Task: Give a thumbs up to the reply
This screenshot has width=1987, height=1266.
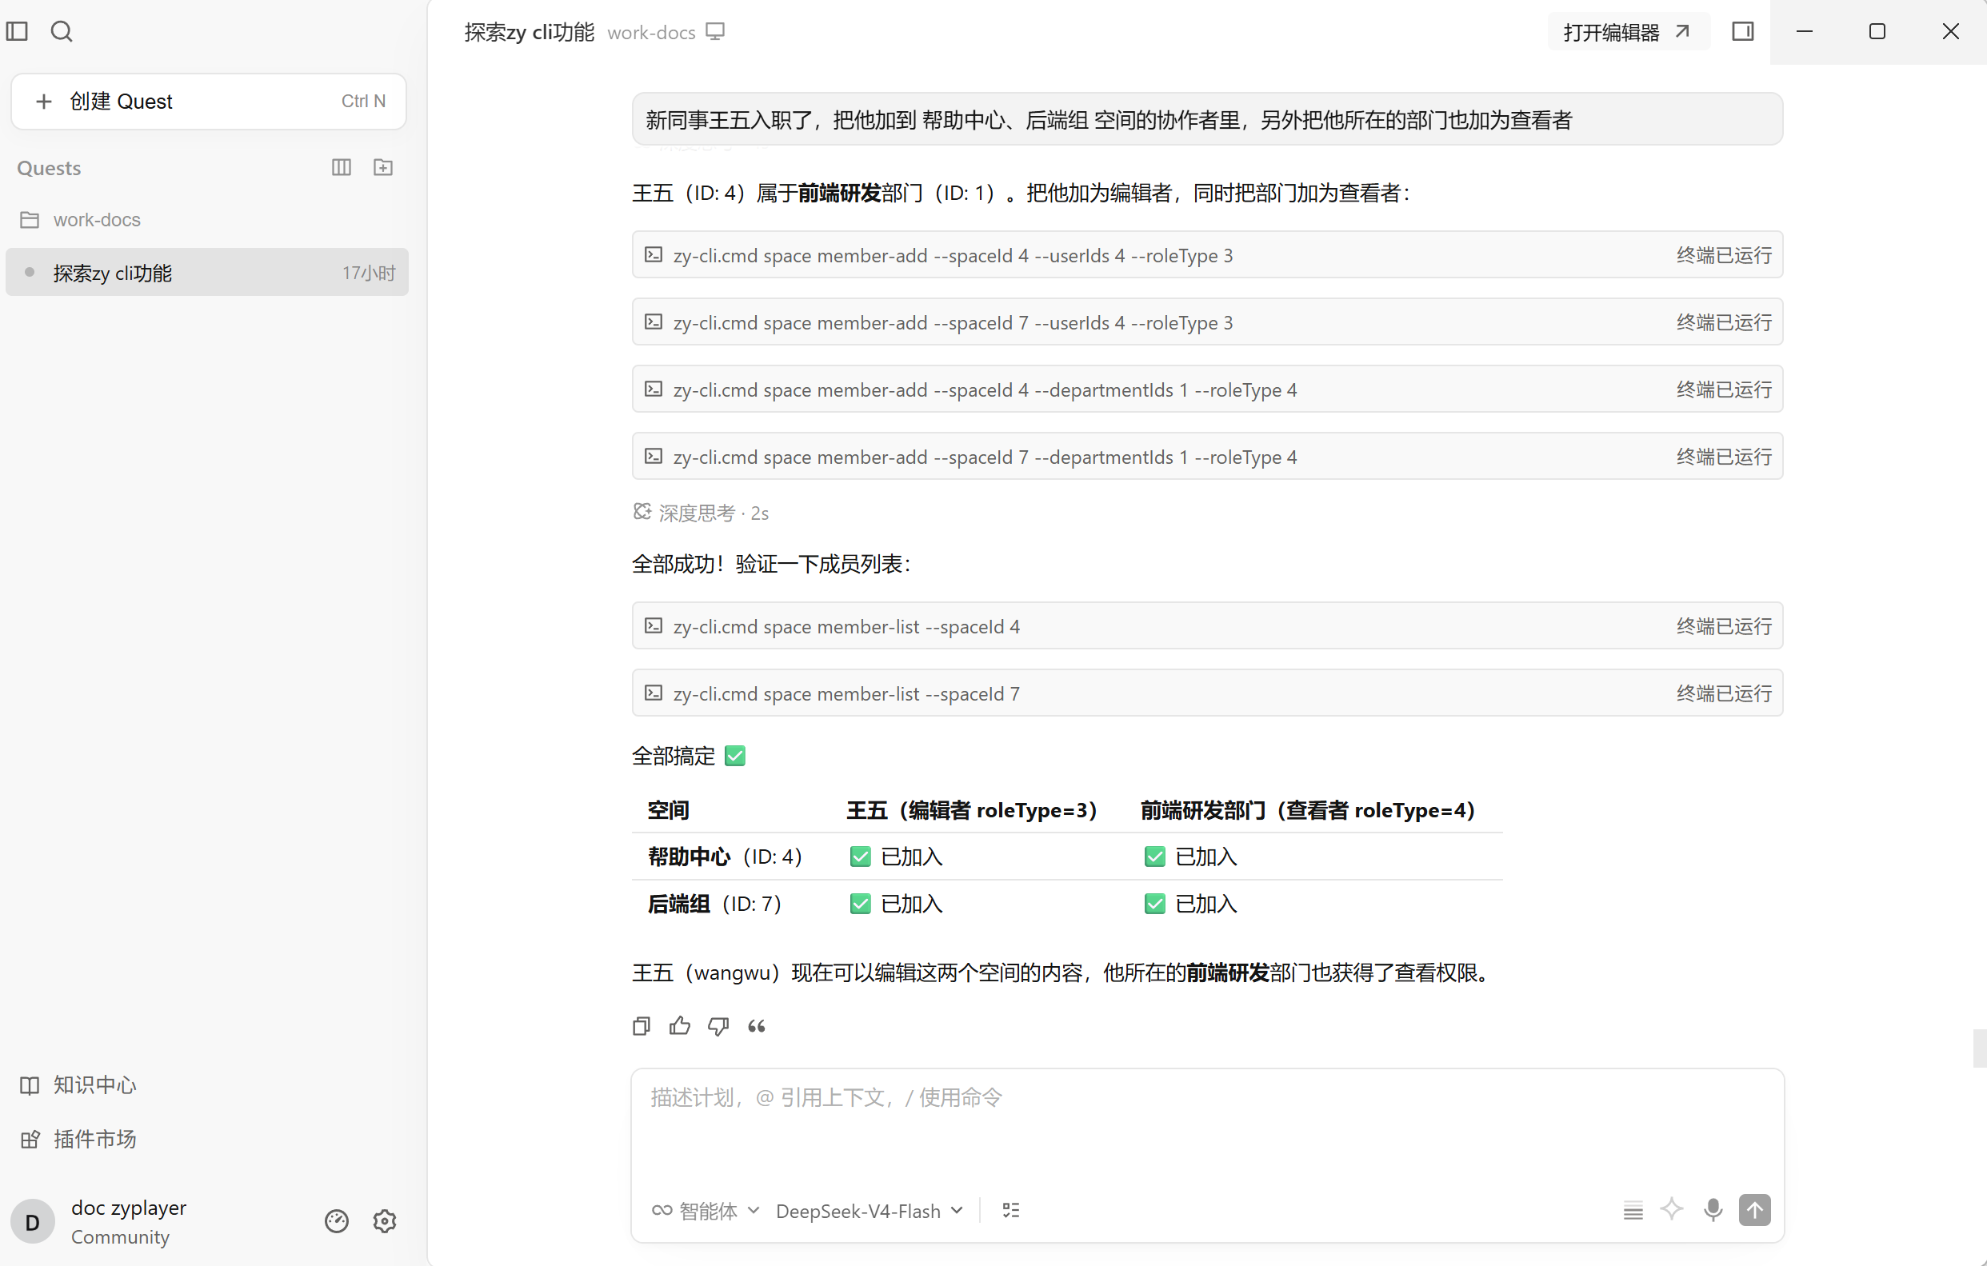Action: 679,1025
